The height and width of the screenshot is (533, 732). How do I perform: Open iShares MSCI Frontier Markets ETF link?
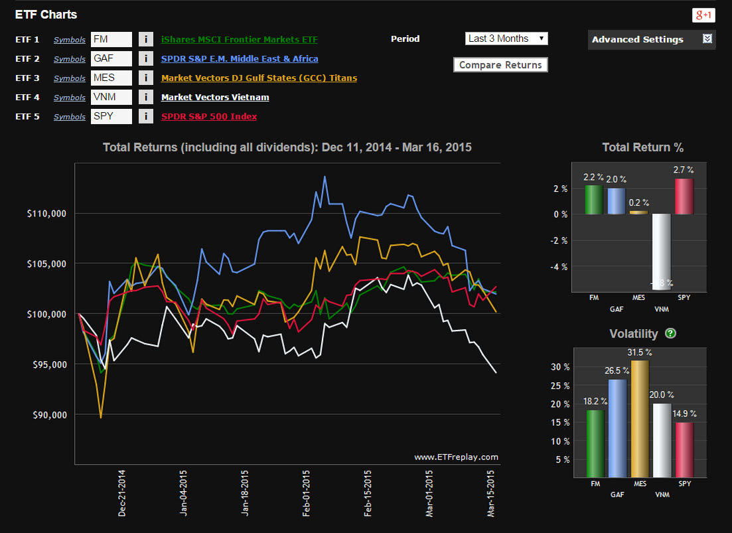[239, 39]
